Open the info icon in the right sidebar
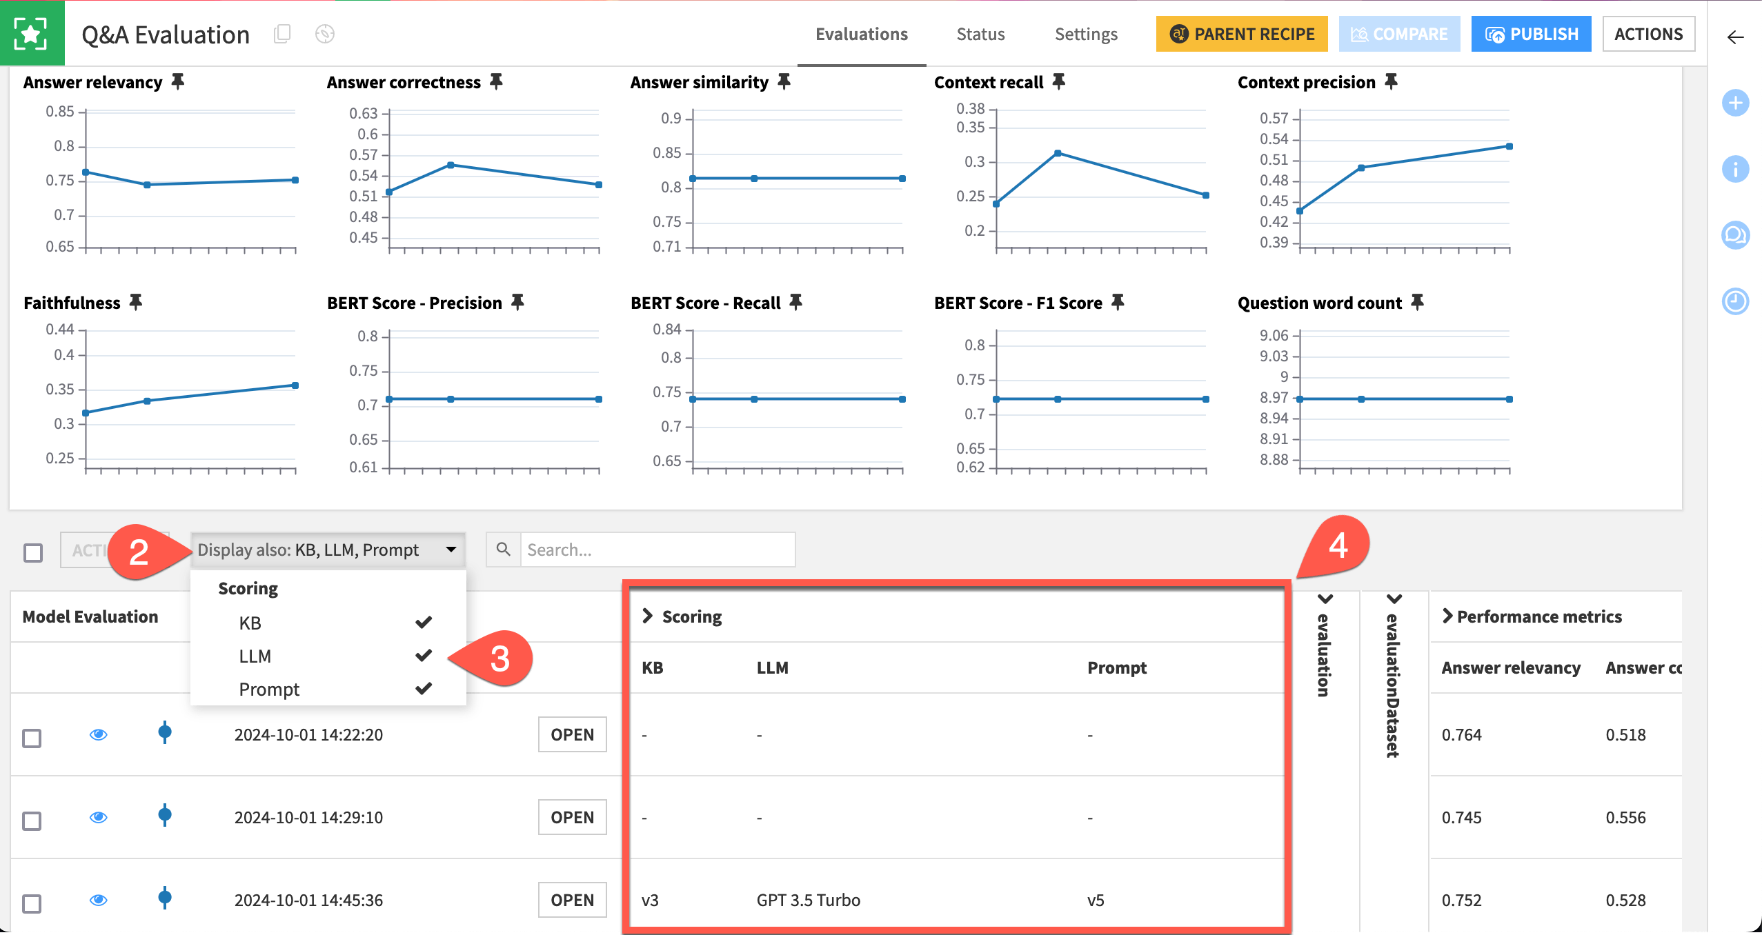This screenshot has width=1762, height=935. click(1735, 169)
